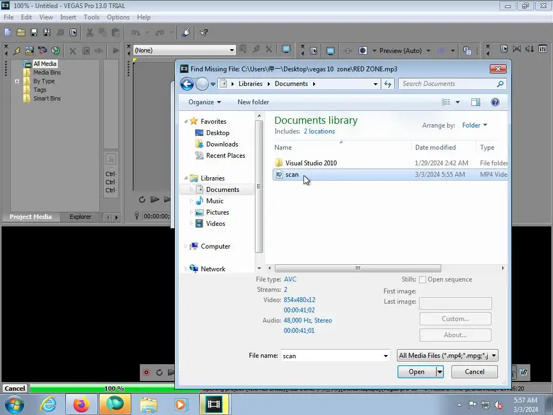Viewport: 553px width, 415px height.
Task: Launch Firefox from the taskbar
Action: [x=81, y=404]
